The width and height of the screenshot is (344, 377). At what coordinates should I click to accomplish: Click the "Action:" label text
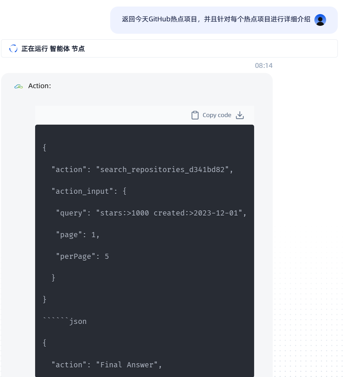(40, 86)
